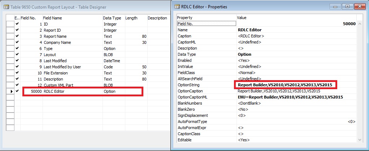Image resolution: width=369 pixels, height=151 pixels.
Task: Toggle the Enabled checkmark for RDLC Editor field
Action: 17,91
